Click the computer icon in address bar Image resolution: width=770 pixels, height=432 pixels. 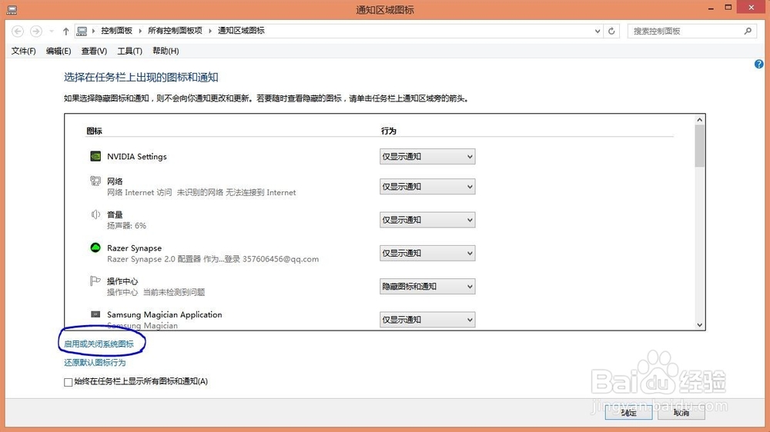coord(82,31)
